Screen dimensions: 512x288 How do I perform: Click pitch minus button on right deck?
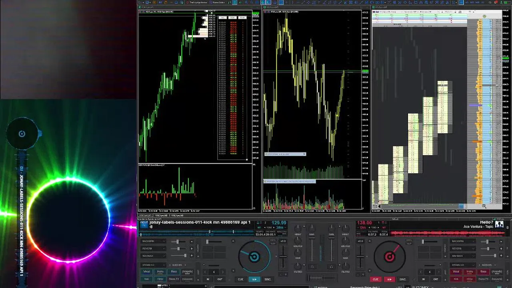coord(358,275)
